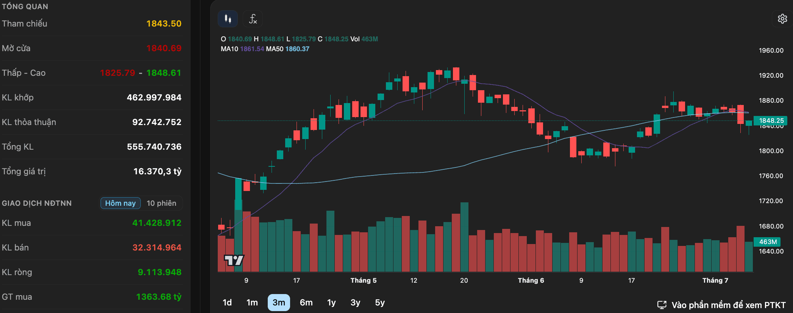Switch chart range to 6m
Image resolution: width=793 pixels, height=313 pixels.
tap(306, 302)
